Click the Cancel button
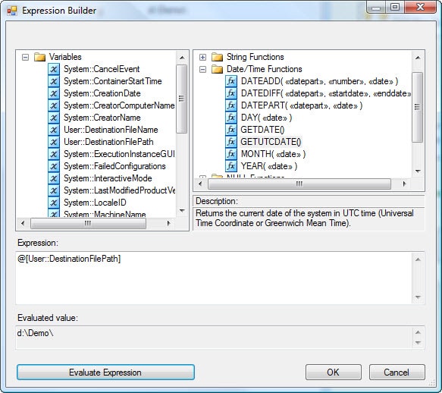 click(397, 373)
